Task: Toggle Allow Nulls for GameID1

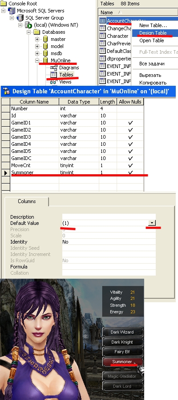Action: click(x=130, y=123)
